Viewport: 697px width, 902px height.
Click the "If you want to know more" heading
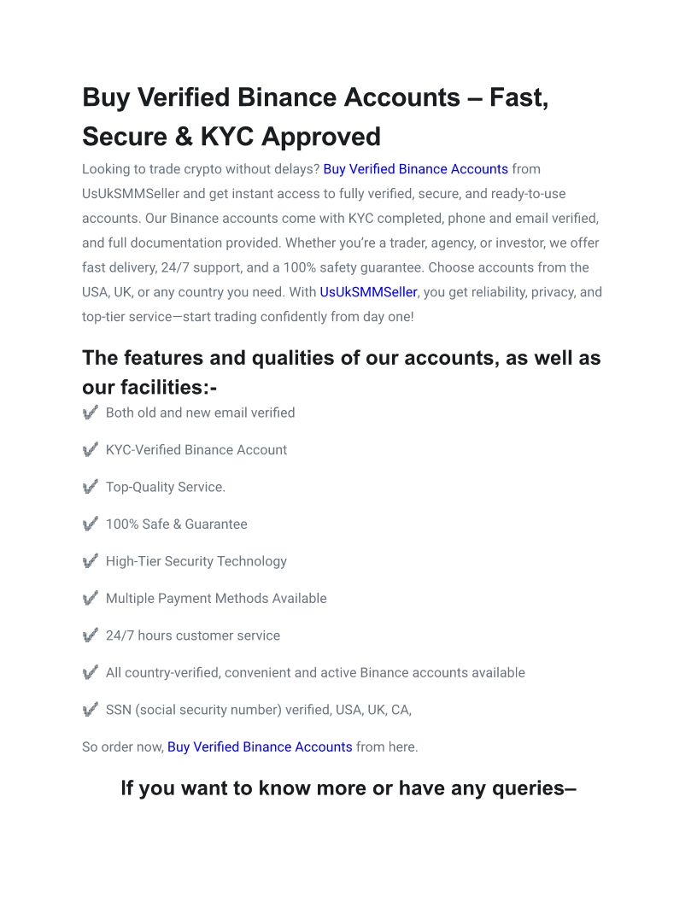tap(348, 788)
